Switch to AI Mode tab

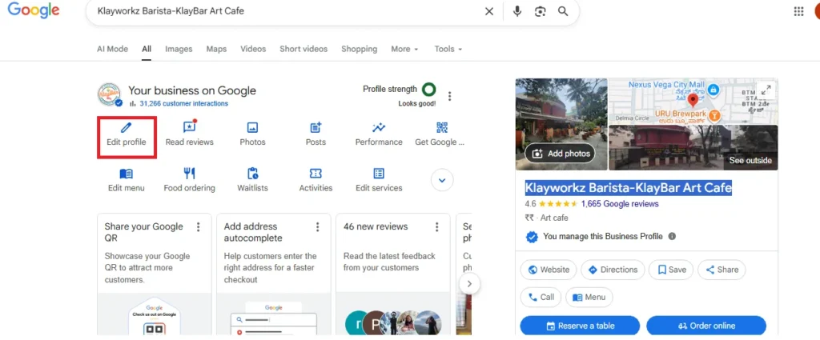112,49
